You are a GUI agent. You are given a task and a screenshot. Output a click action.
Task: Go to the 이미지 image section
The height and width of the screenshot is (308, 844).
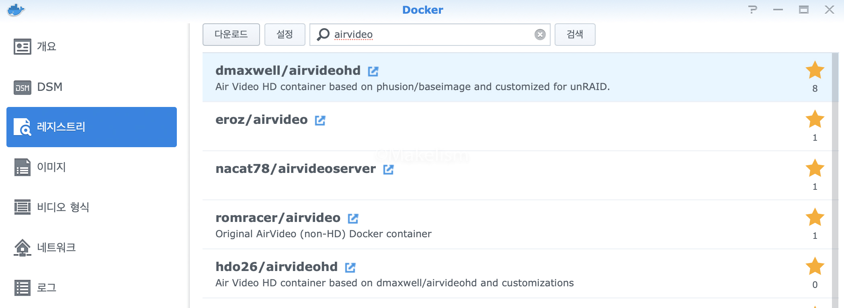[92, 167]
